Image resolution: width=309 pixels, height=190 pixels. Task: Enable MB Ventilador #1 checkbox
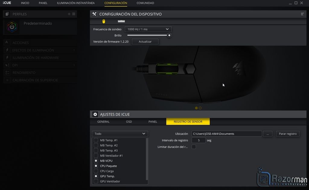coord(96,155)
